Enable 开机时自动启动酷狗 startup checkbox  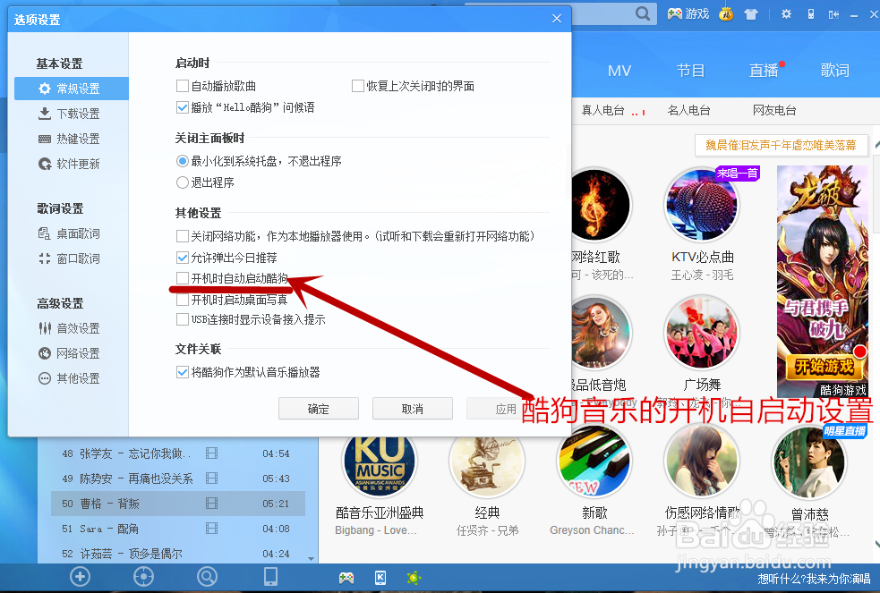point(182,277)
